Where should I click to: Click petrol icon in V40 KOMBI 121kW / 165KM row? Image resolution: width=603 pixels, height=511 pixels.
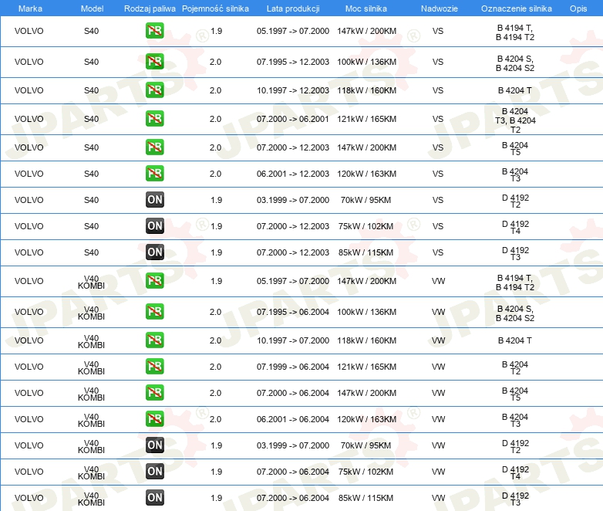(x=154, y=367)
